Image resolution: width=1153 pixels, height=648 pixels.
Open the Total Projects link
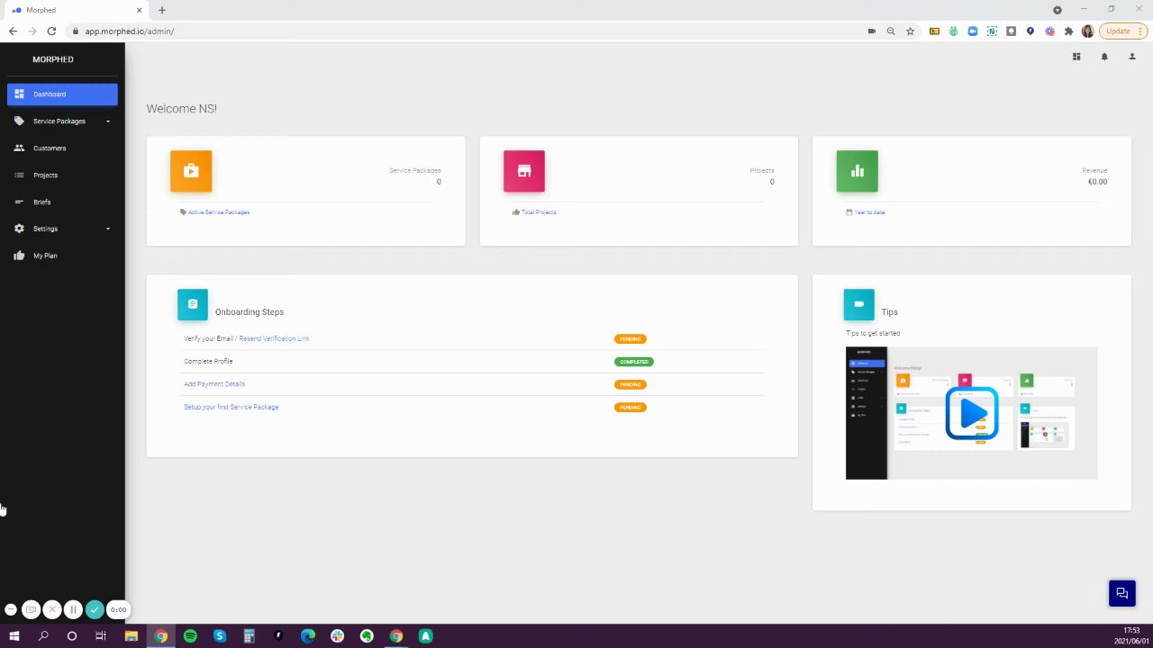(x=539, y=212)
